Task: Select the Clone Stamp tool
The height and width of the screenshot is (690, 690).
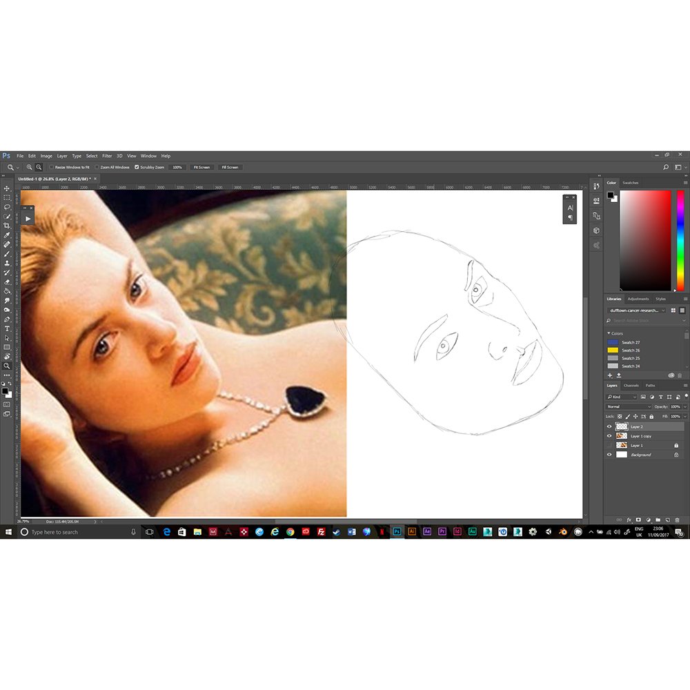Action: [x=7, y=263]
